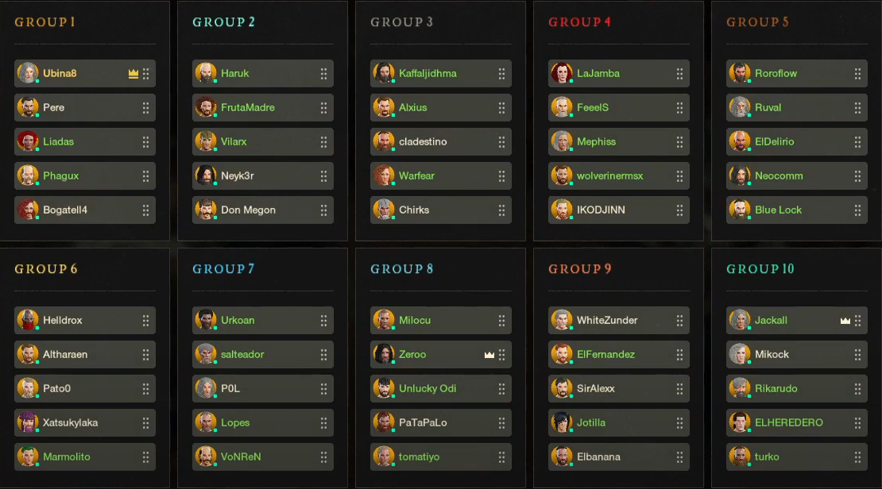
Task: Click the grip handle for Xatsukylaka
Action: tap(146, 423)
